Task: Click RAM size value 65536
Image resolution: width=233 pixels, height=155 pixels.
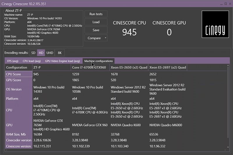Action: pyautogui.click(x=154, y=134)
